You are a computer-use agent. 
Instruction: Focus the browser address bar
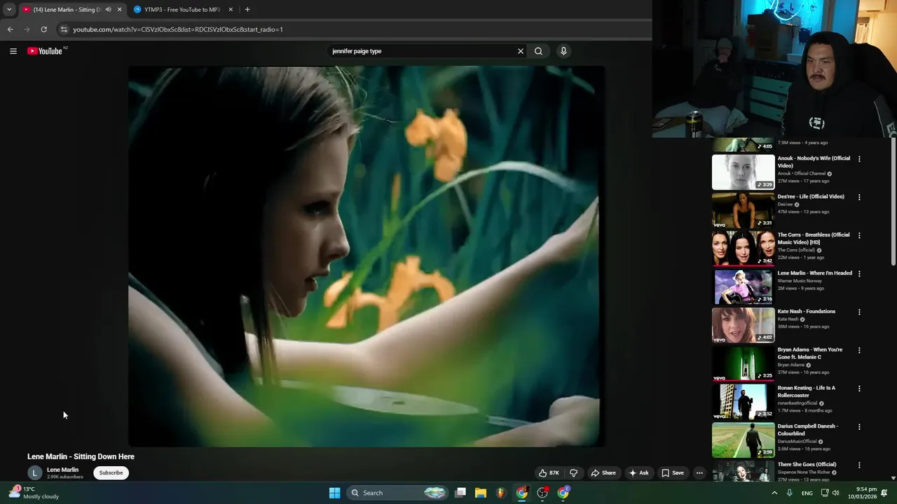click(x=350, y=29)
